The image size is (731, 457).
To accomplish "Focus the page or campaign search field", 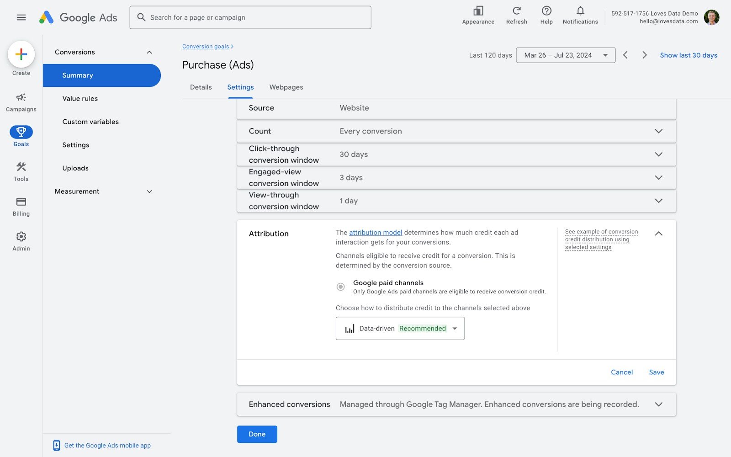I will [x=250, y=17].
